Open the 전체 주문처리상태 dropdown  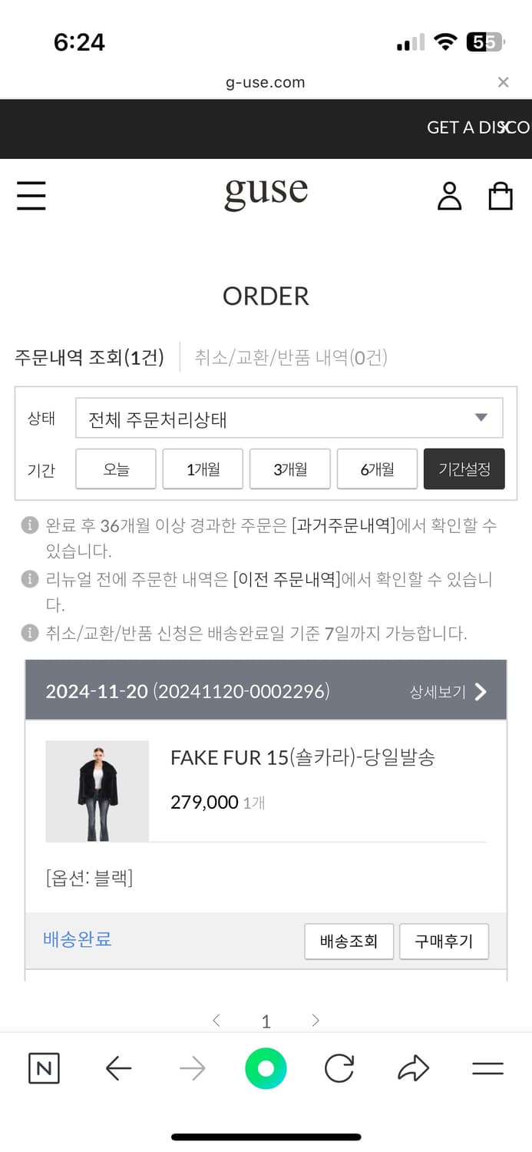click(289, 417)
